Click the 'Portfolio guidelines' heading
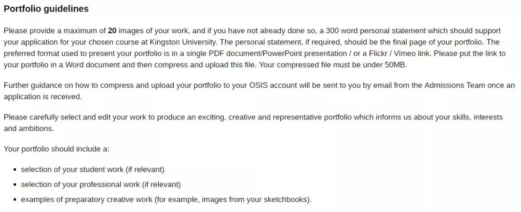 click(46, 9)
